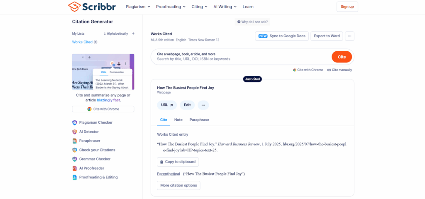
Task: Click the MLA 9th edition style text
Action: tap(162, 40)
